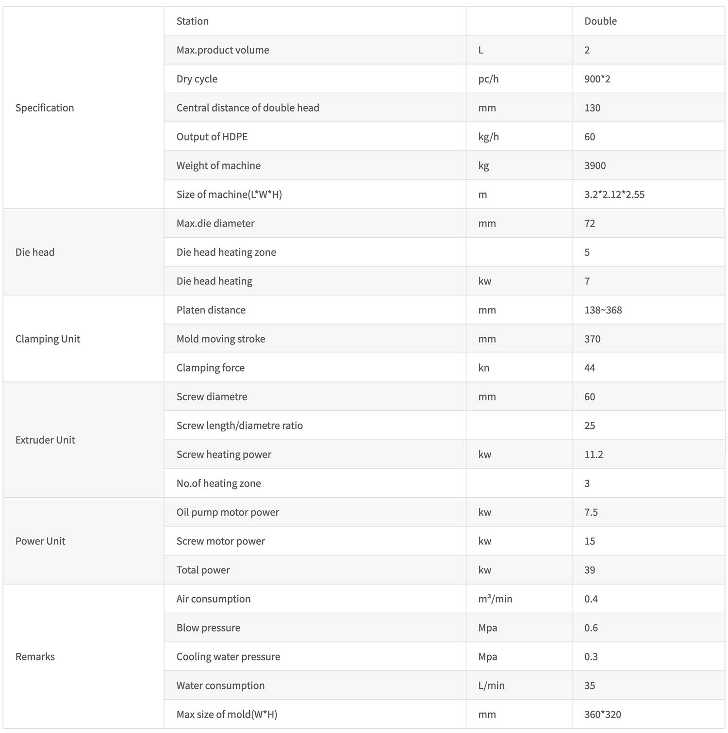The width and height of the screenshot is (728, 733).
Task: Click Platen distance value 138~368
Action: (x=603, y=310)
